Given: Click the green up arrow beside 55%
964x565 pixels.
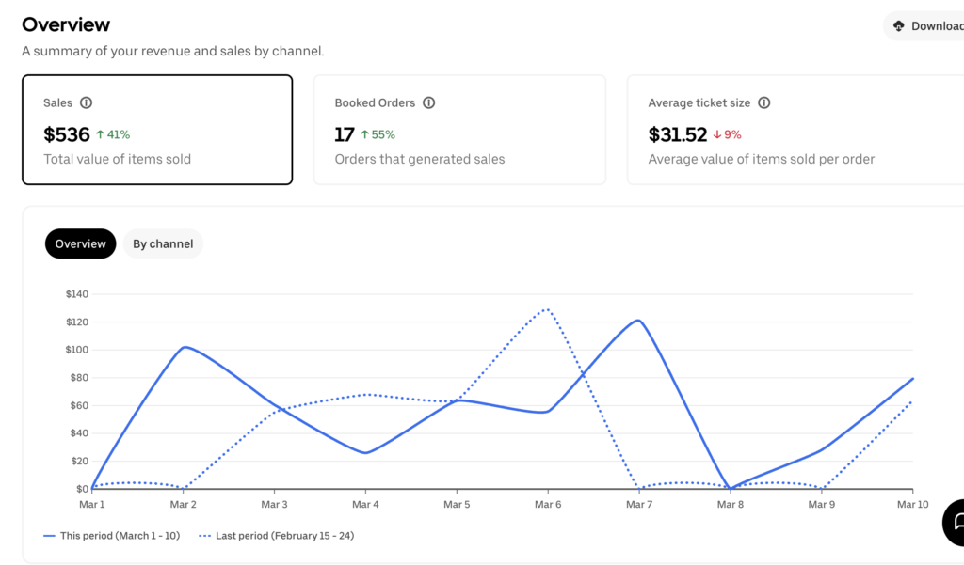Looking at the screenshot, I should click(364, 135).
